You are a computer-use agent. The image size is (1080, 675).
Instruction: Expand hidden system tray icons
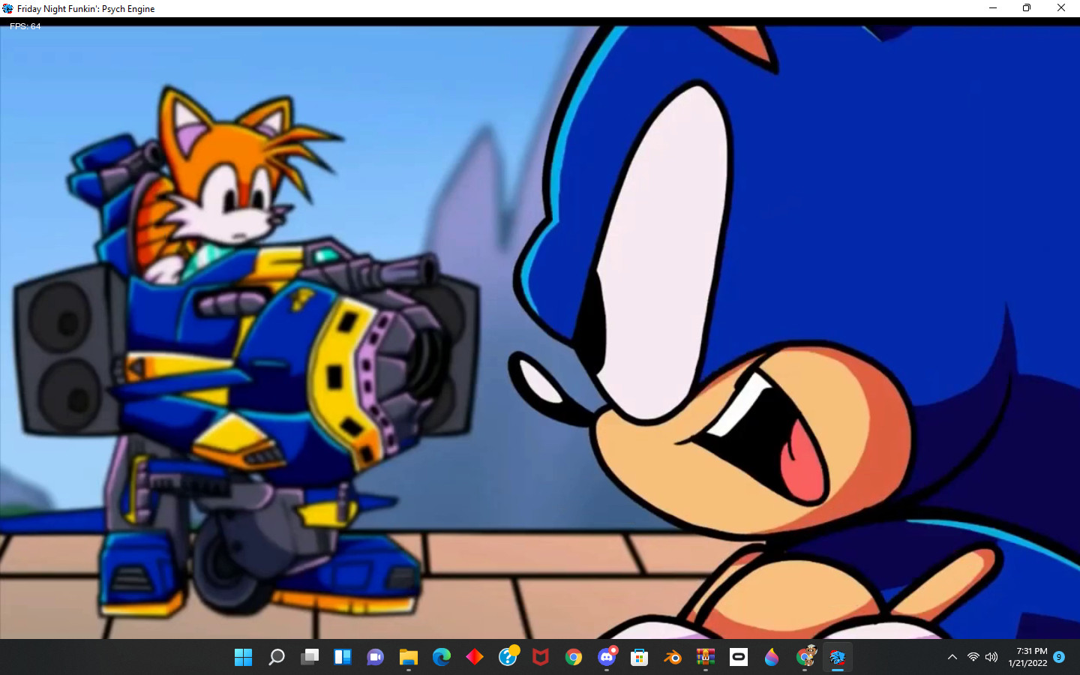tap(952, 658)
